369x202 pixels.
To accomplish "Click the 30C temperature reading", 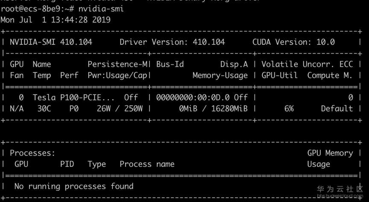I will (x=44, y=109).
